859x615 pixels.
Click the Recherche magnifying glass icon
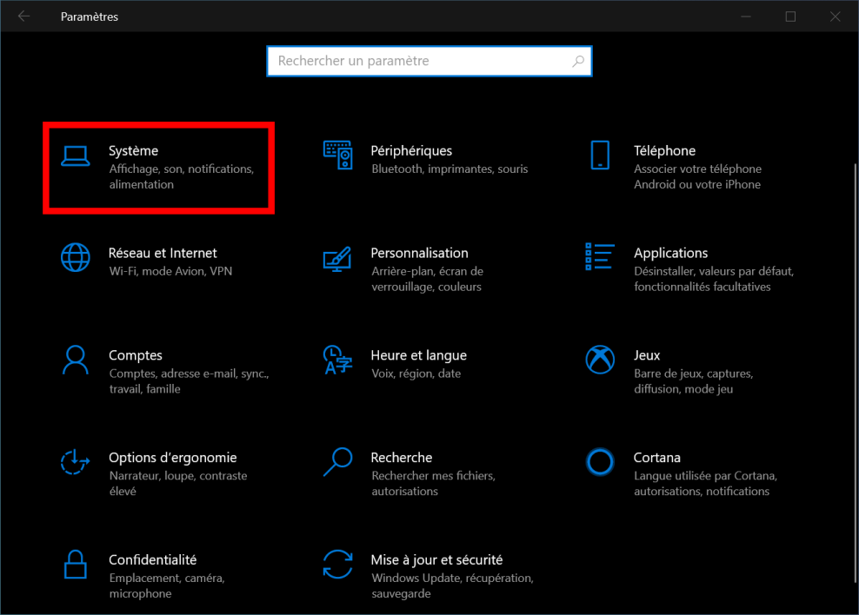coord(337,461)
